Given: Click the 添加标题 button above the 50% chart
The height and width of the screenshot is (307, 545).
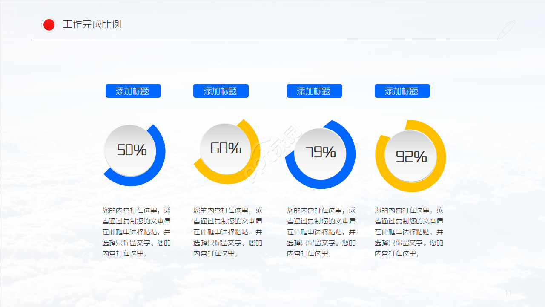Looking at the screenshot, I should point(133,91).
